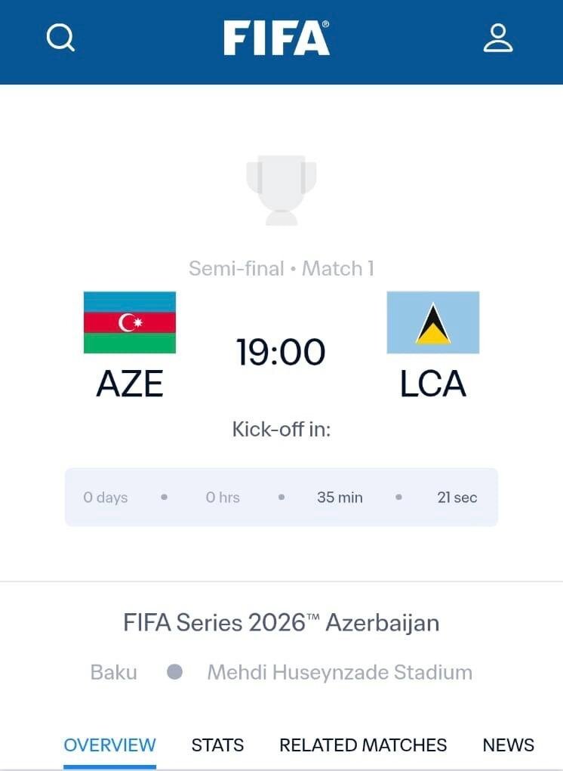
Task: Click the 21 sec countdown value
Action: click(457, 498)
